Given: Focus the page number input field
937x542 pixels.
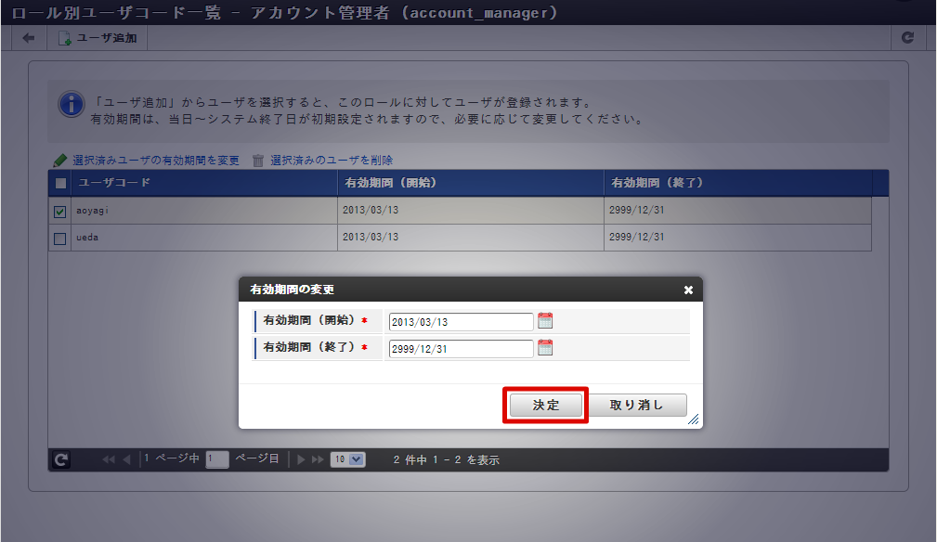Looking at the screenshot, I should point(217,459).
